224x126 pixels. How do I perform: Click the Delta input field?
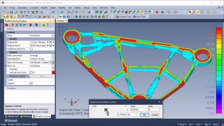[x=154, y=110]
